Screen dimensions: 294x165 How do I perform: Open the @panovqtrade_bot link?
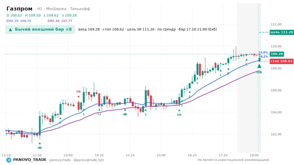pos(89,160)
